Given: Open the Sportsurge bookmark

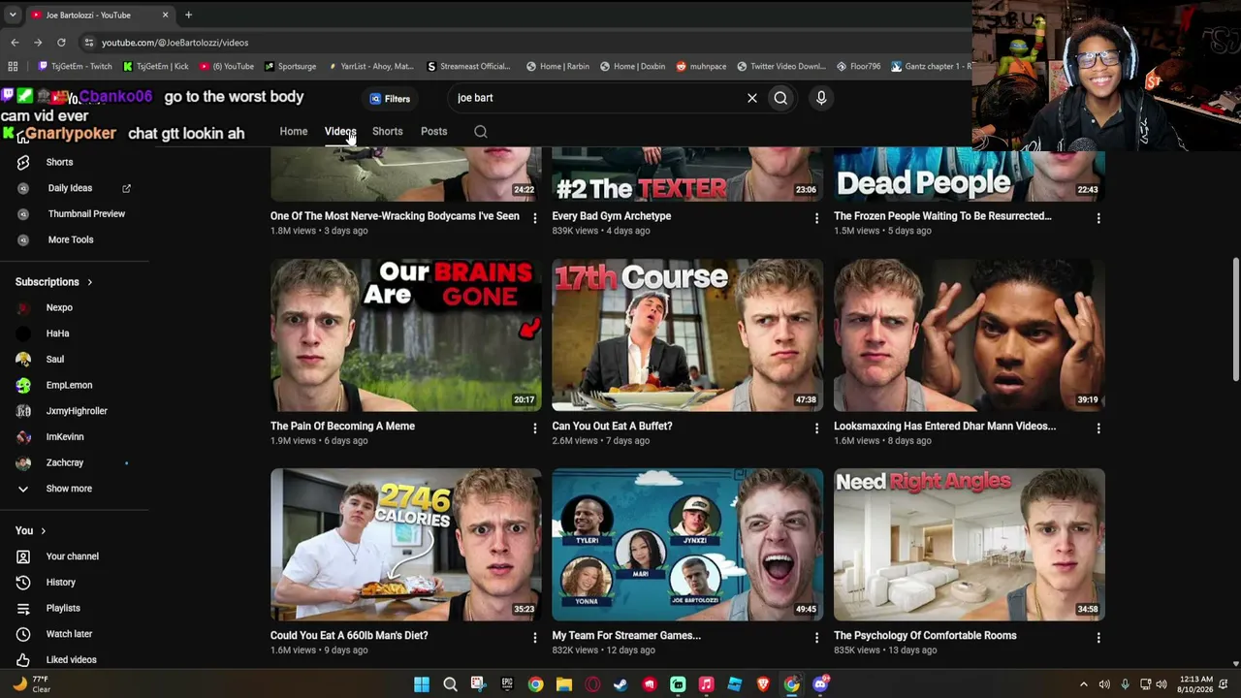Looking at the screenshot, I should coord(290,67).
